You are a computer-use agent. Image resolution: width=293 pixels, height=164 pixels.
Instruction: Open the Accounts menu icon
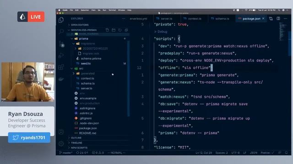(61, 132)
